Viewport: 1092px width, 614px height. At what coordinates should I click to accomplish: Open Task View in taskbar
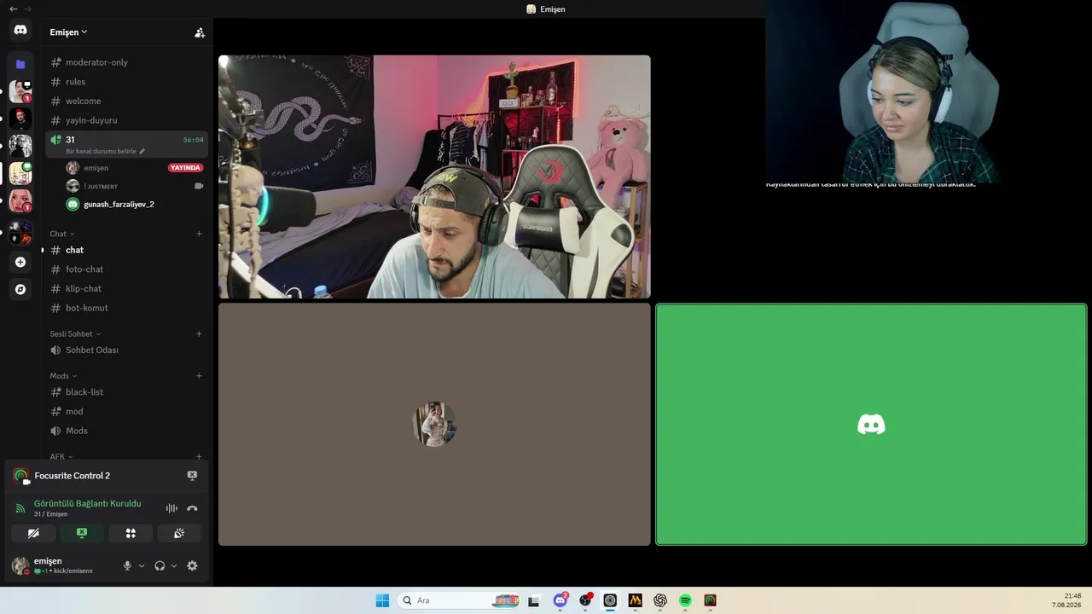click(x=534, y=600)
